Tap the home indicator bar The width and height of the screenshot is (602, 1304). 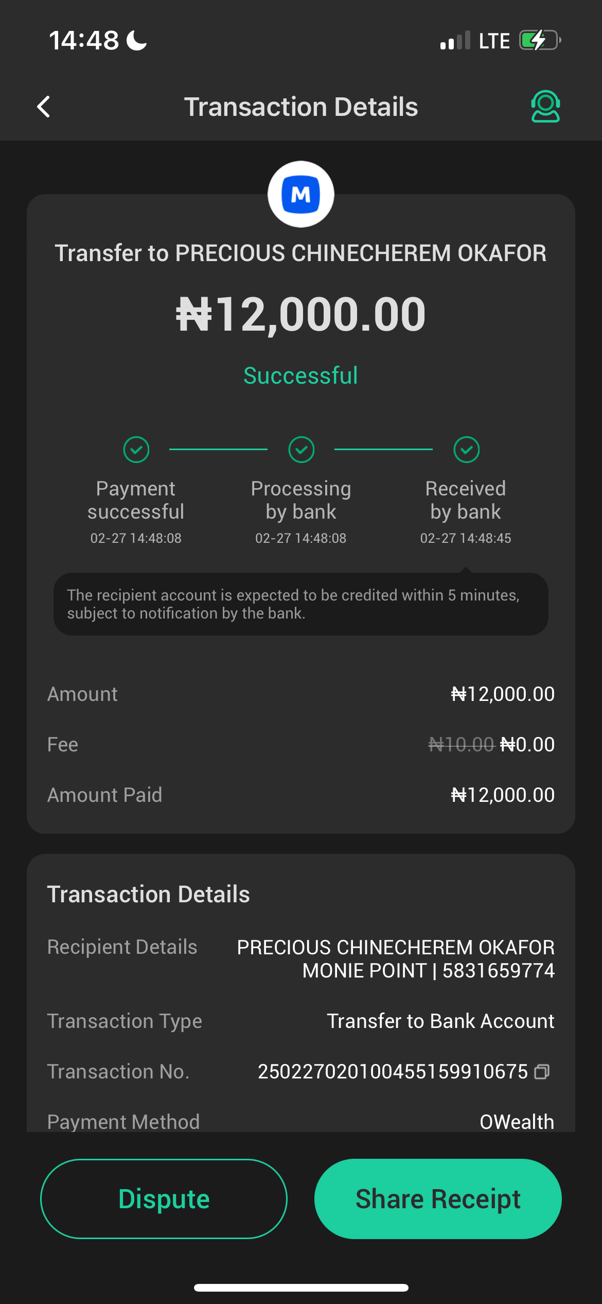(x=301, y=1288)
